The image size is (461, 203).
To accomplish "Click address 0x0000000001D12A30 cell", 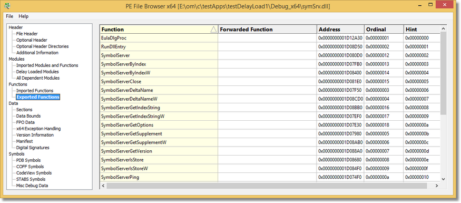I will point(341,38).
